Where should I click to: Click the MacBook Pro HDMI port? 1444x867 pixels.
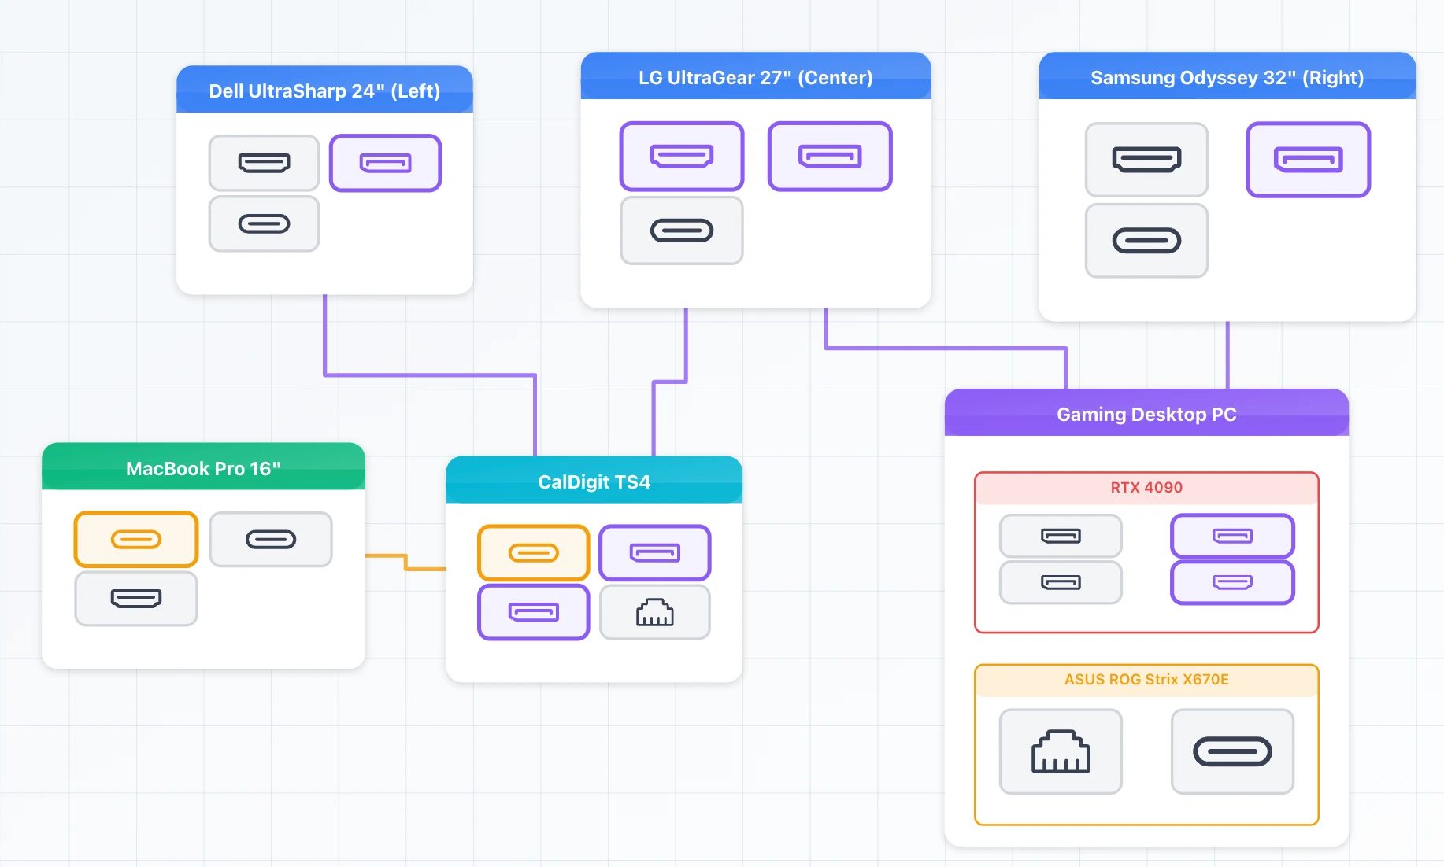pyautogui.click(x=136, y=599)
